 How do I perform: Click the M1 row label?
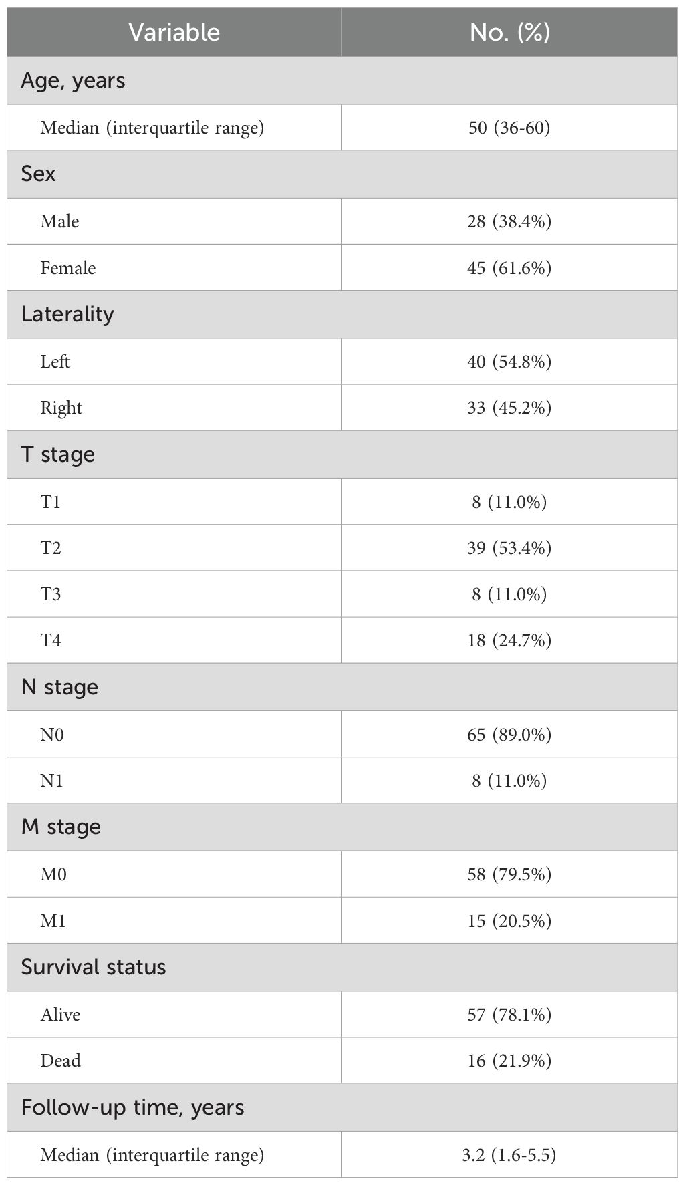tap(53, 921)
